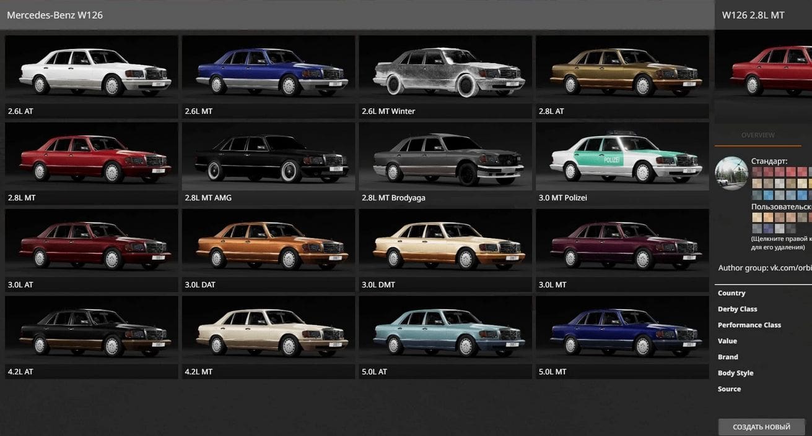Screen dimensions: 812x436
Task: Pick the navy 5.0L MT configuration
Action: (622, 332)
